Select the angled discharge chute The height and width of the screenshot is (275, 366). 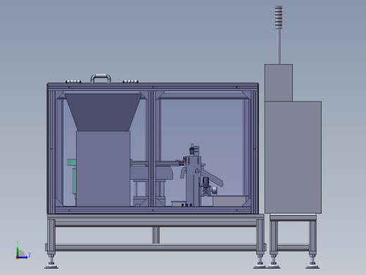coord(213,178)
